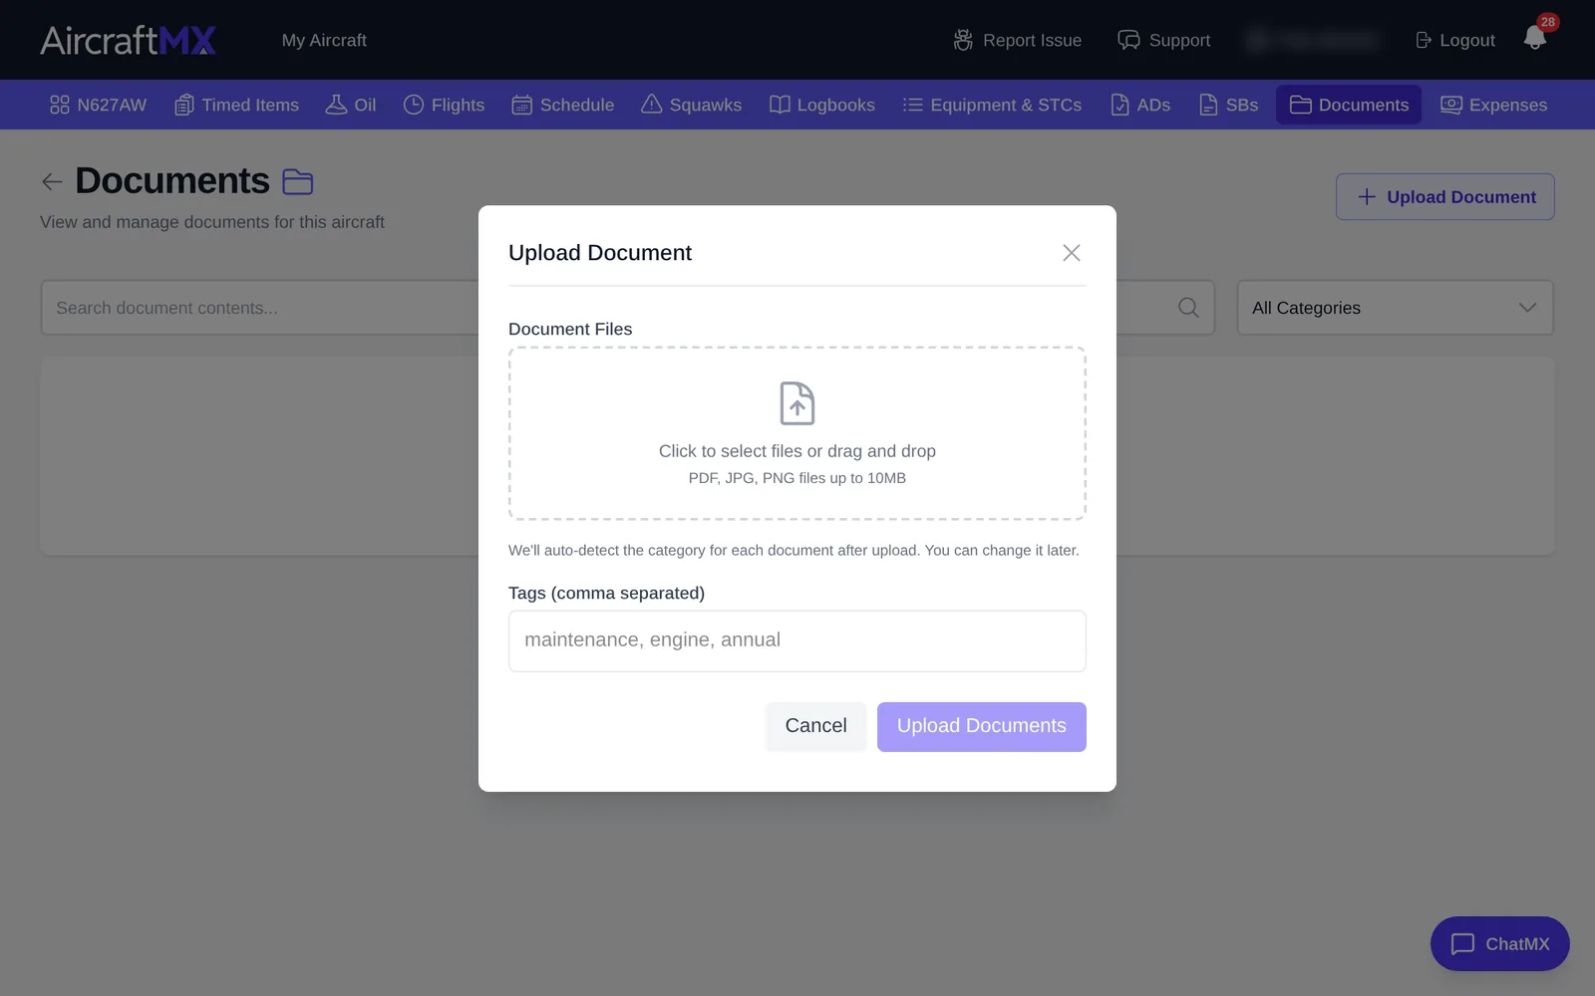Click the Flights clock icon
Viewport: 1595px width, 996px height.
pos(414,105)
